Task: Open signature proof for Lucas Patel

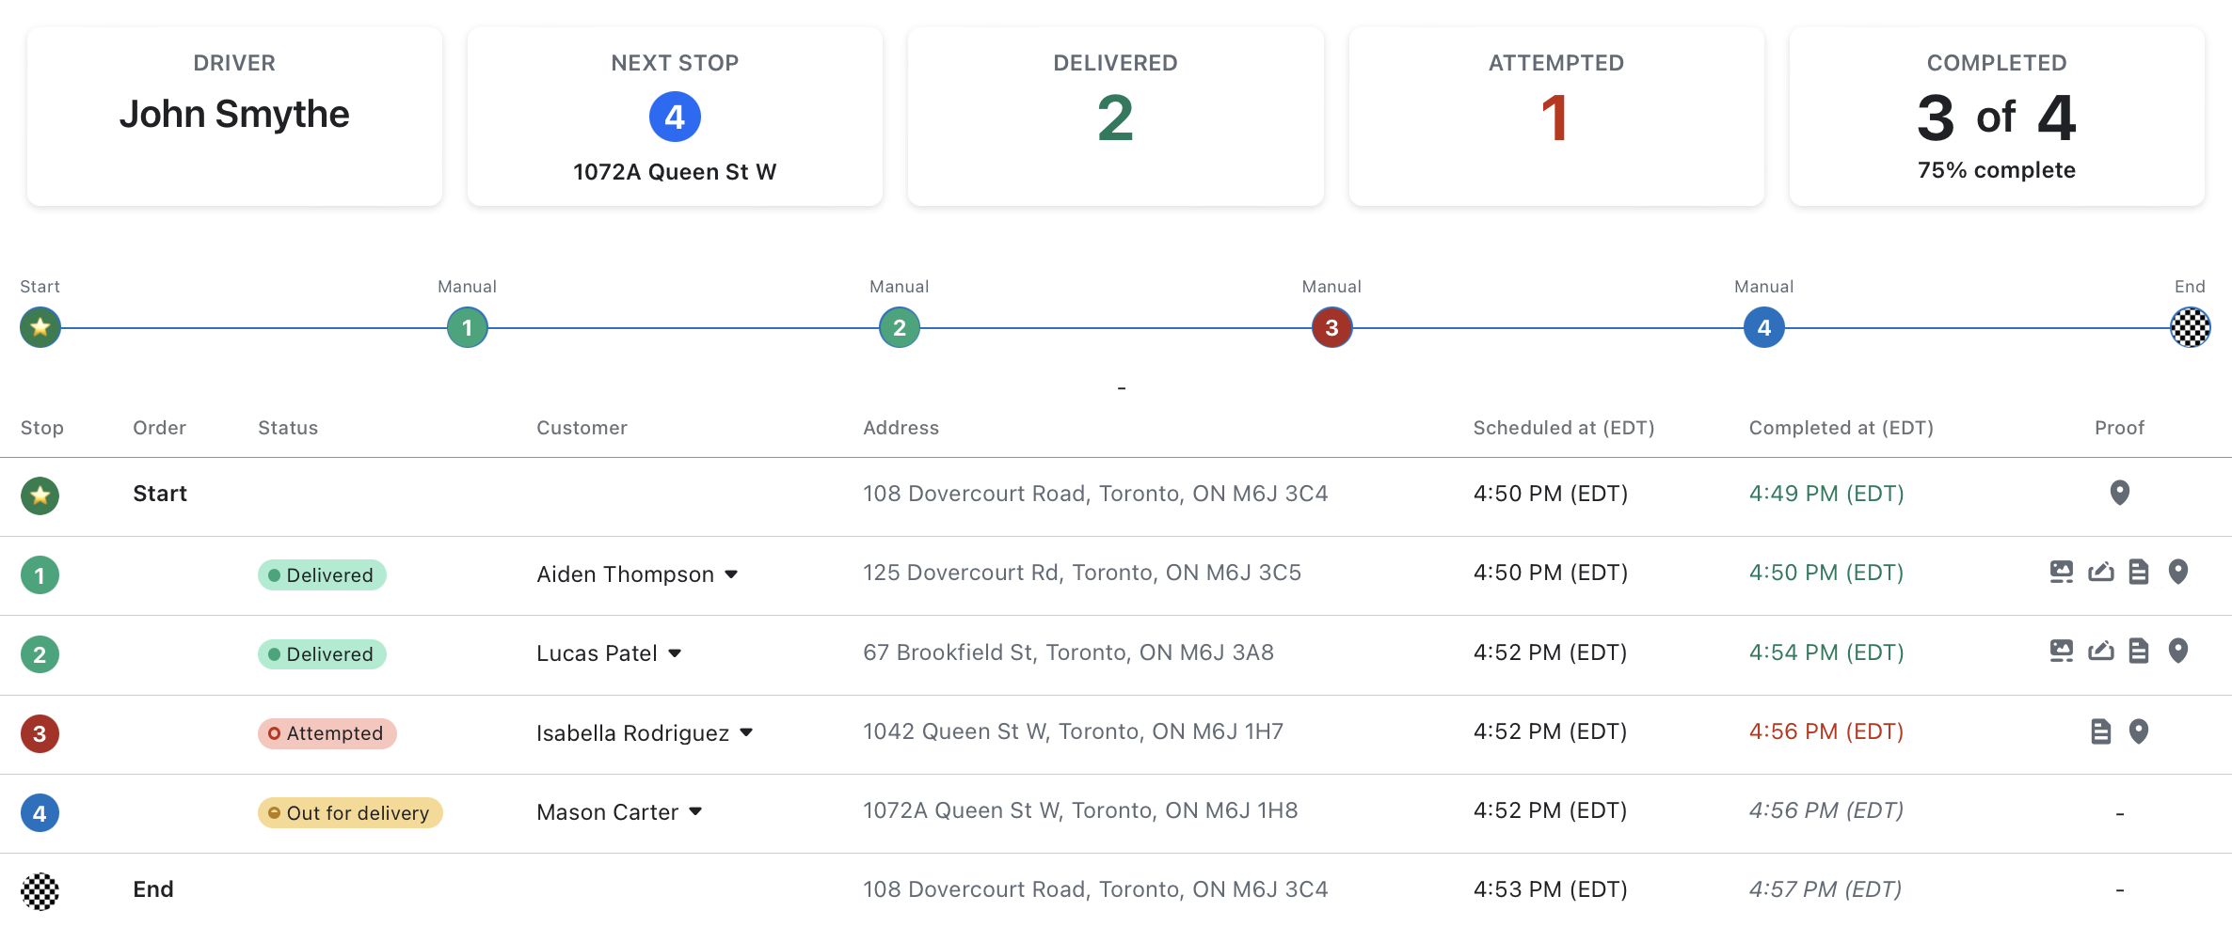Action: [2101, 651]
